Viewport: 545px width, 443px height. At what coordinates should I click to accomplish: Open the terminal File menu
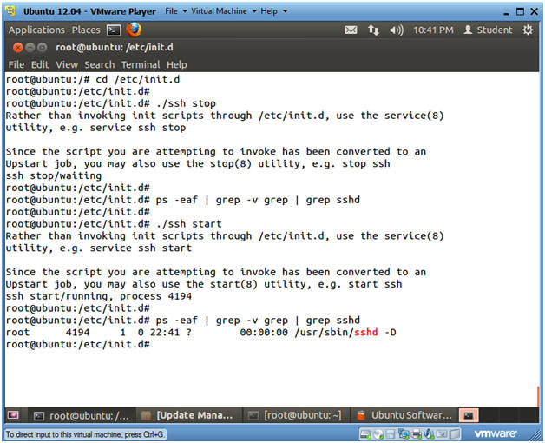point(16,65)
